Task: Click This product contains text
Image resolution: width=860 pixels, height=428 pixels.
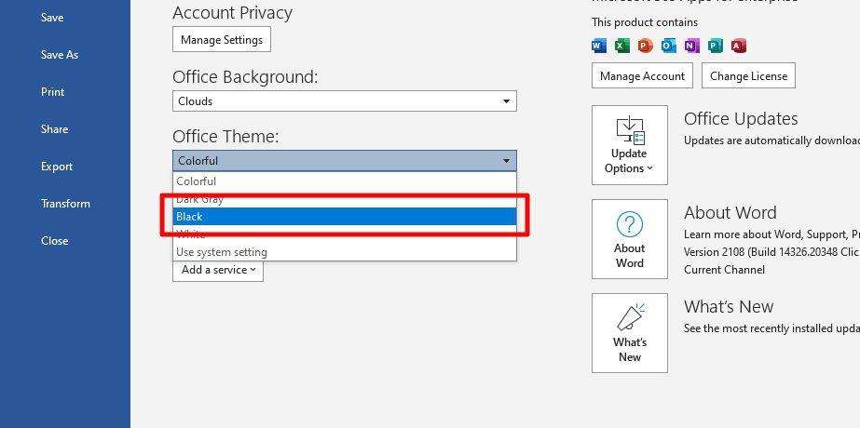Action: pos(645,22)
